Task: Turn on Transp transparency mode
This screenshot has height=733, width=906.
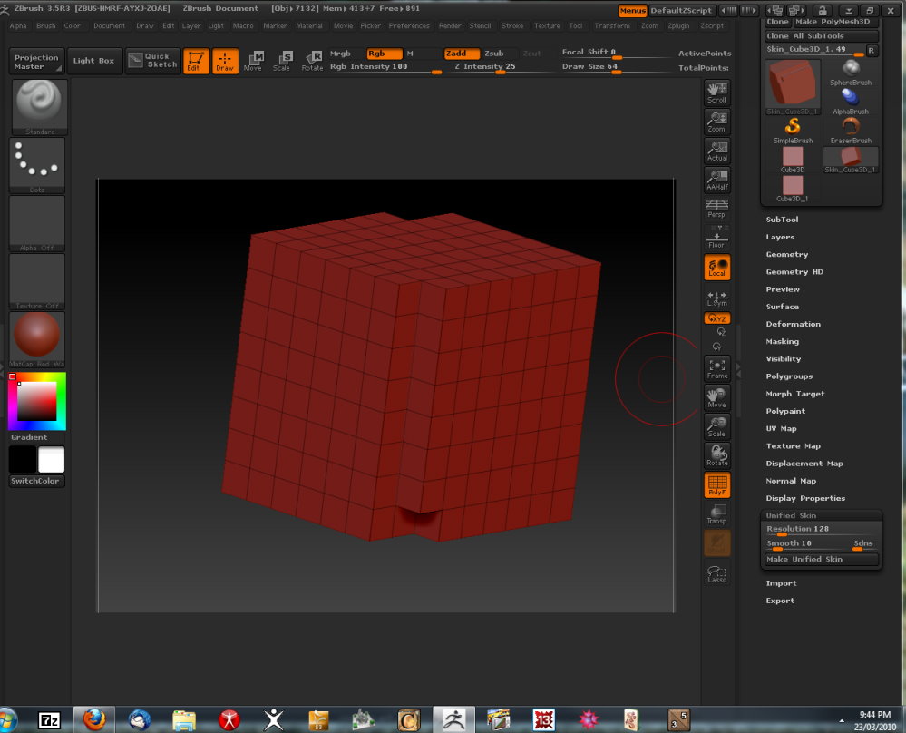Action: coord(716,512)
